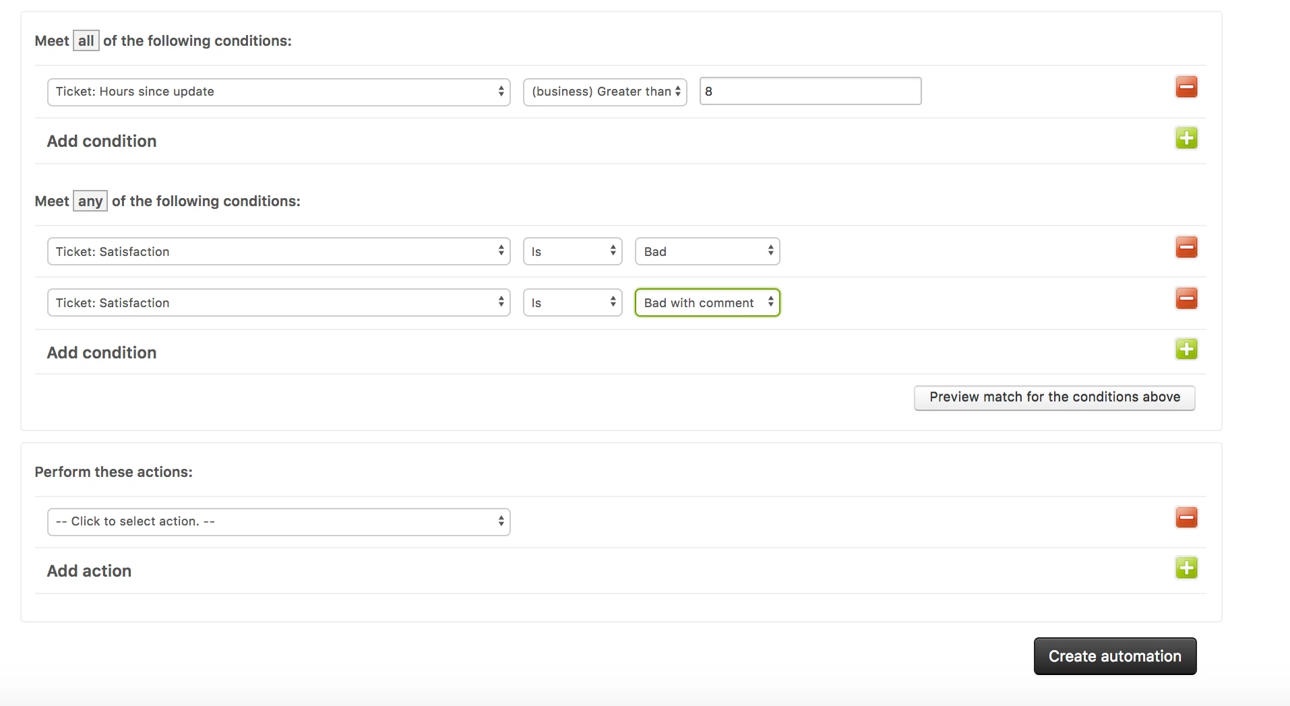1290x706 pixels.
Task: Click the green plus to add action
Action: [x=1186, y=569]
